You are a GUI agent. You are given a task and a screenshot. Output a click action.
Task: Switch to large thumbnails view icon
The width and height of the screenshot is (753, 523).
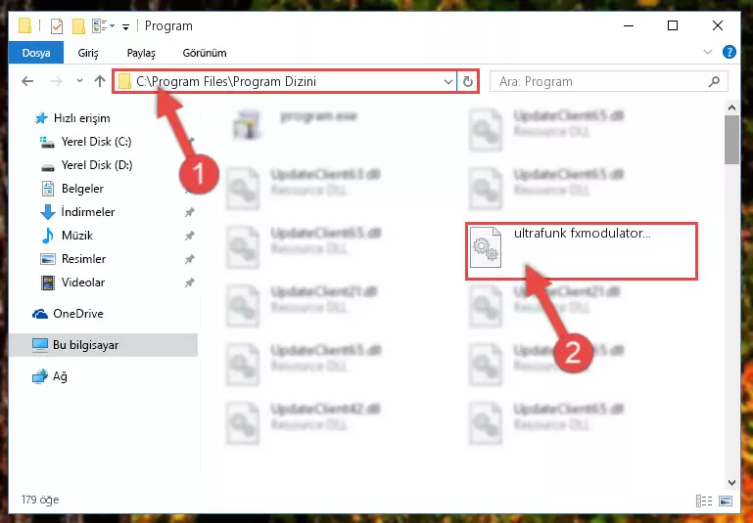[x=726, y=501]
